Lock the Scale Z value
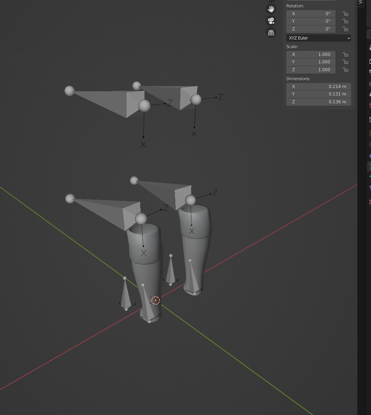The height and width of the screenshot is (415, 371). pyautogui.click(x=345, y=70)
